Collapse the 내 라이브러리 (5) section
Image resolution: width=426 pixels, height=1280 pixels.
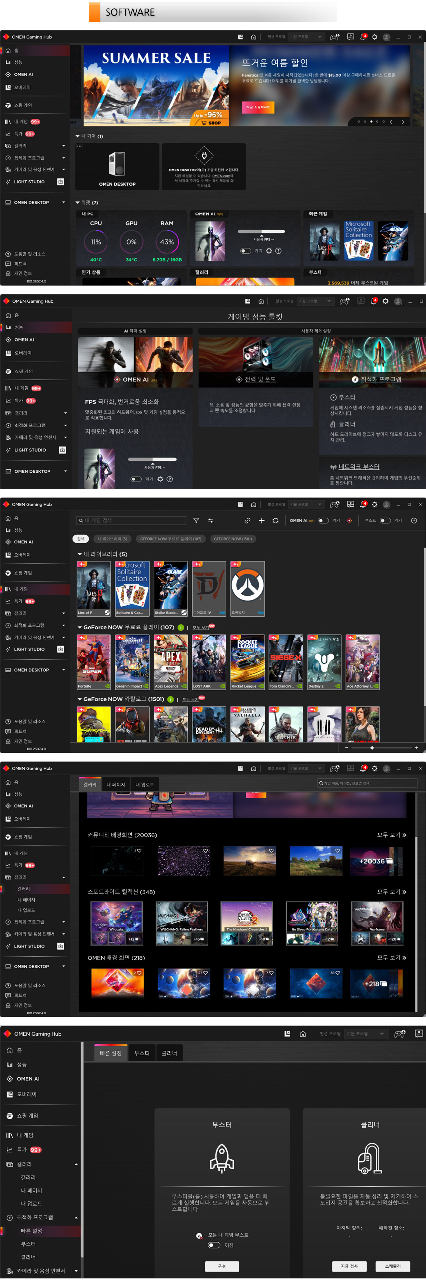(80, 554)
